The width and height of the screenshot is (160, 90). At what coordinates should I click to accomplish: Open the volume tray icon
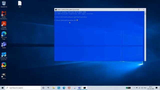coord(142,88)
